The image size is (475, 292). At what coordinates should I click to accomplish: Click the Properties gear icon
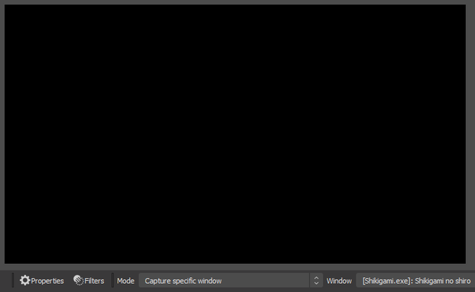[x=24, y=280]
